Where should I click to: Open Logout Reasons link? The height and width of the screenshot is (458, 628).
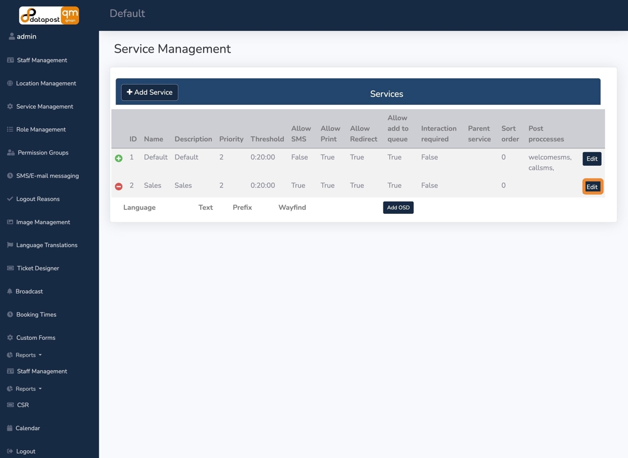coord(38,199)
